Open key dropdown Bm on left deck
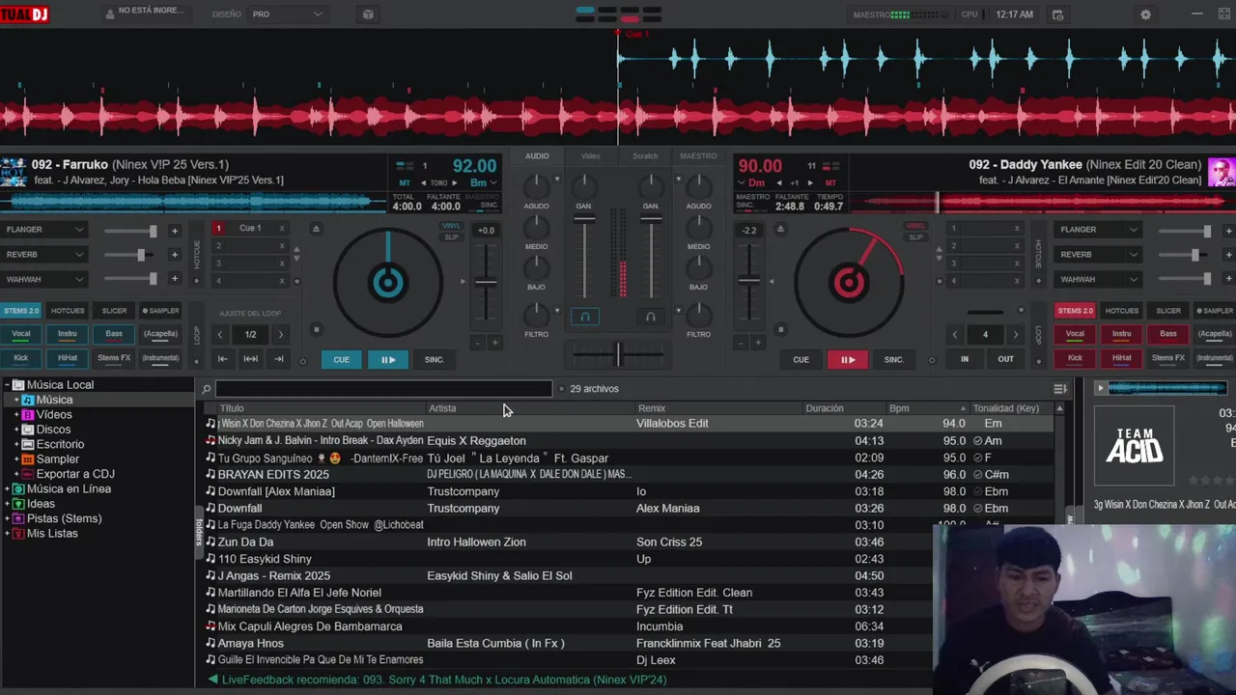1236x695 pixels. (x=483, y=182)
